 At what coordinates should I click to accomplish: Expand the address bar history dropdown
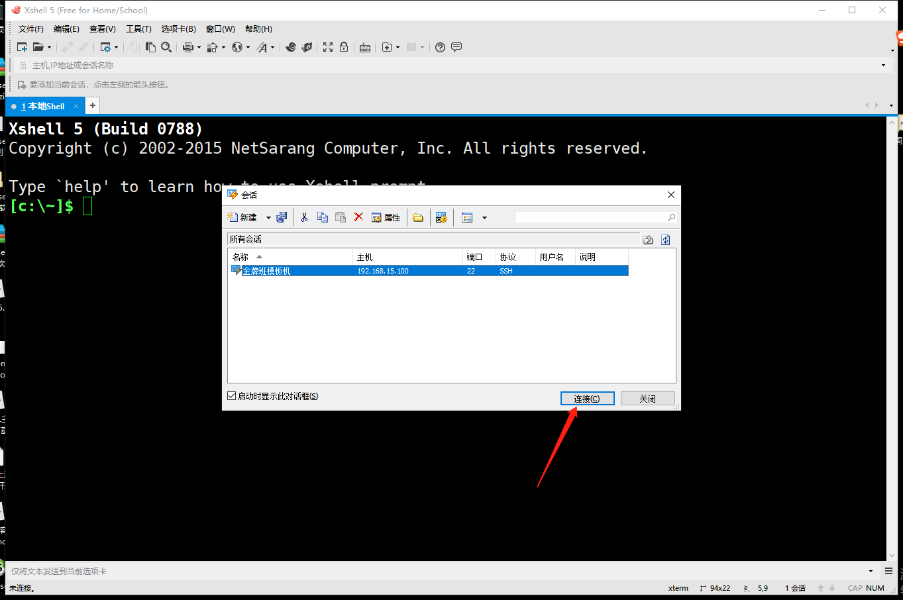pyautogui.click(x=883, y=65)
